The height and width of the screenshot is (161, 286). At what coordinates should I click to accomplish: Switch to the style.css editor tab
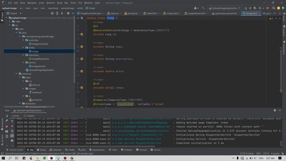pyautogui.click(x=113, y=13)
